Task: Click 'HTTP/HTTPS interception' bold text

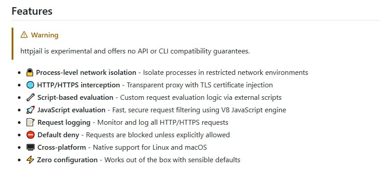Action: [79, 85]
